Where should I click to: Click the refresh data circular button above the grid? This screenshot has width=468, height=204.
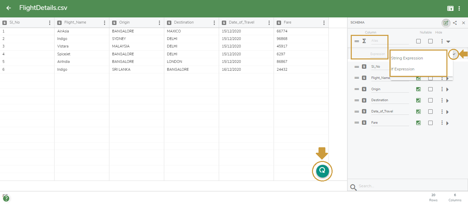322,171
